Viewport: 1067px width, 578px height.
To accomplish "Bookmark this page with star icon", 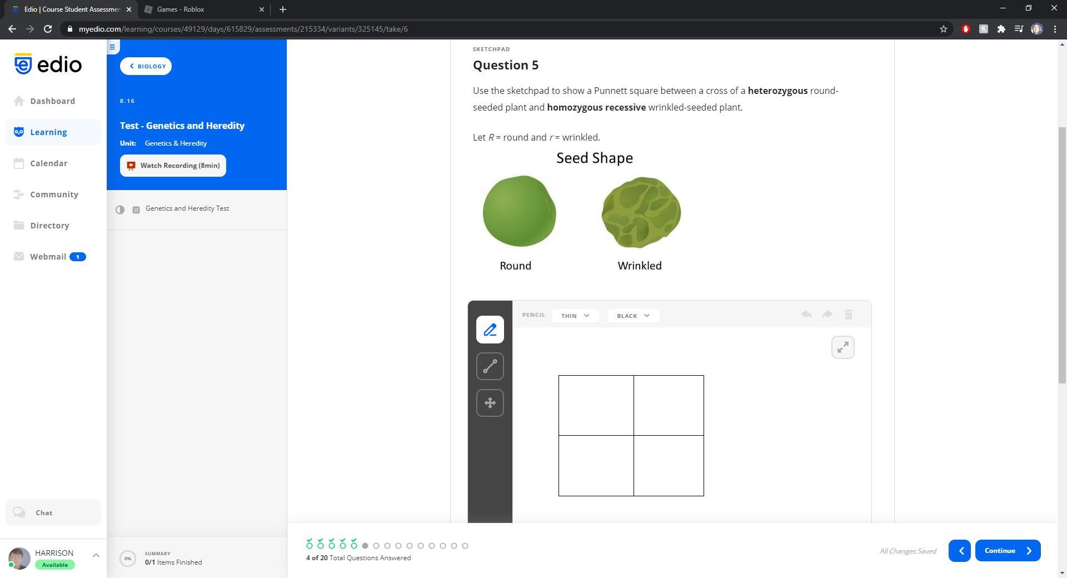I will pos(943,29).
